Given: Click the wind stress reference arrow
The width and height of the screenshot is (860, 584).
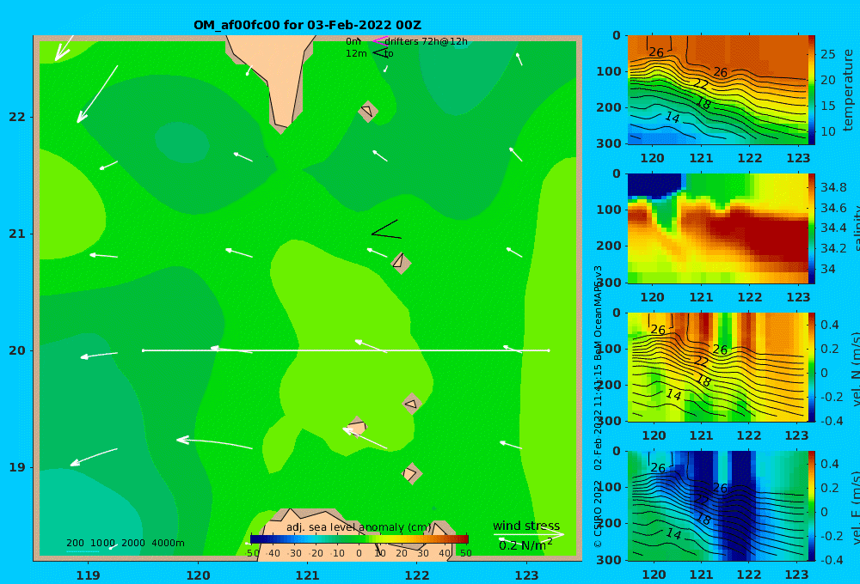Looking at the screenshot, I should tap(528, 534).
